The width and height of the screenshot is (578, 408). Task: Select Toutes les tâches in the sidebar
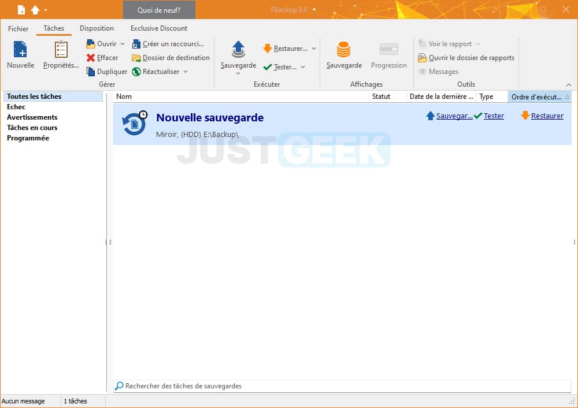coord(53,97)
